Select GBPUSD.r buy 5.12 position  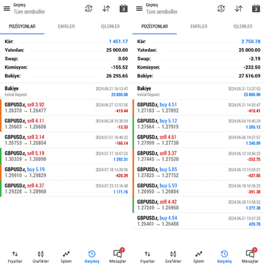[x=199, y=124]
